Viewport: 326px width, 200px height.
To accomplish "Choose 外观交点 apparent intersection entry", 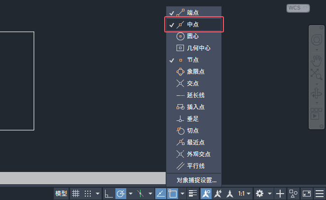I will (193, 154).
